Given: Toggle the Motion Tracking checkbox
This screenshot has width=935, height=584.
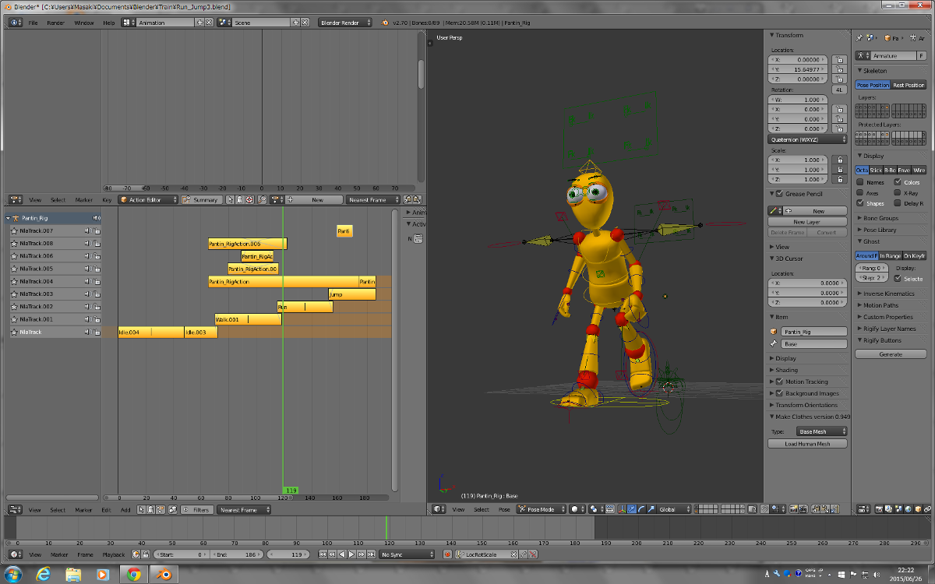Looking at the screenshot, I should pyautogui.click(x=779, y=382).
